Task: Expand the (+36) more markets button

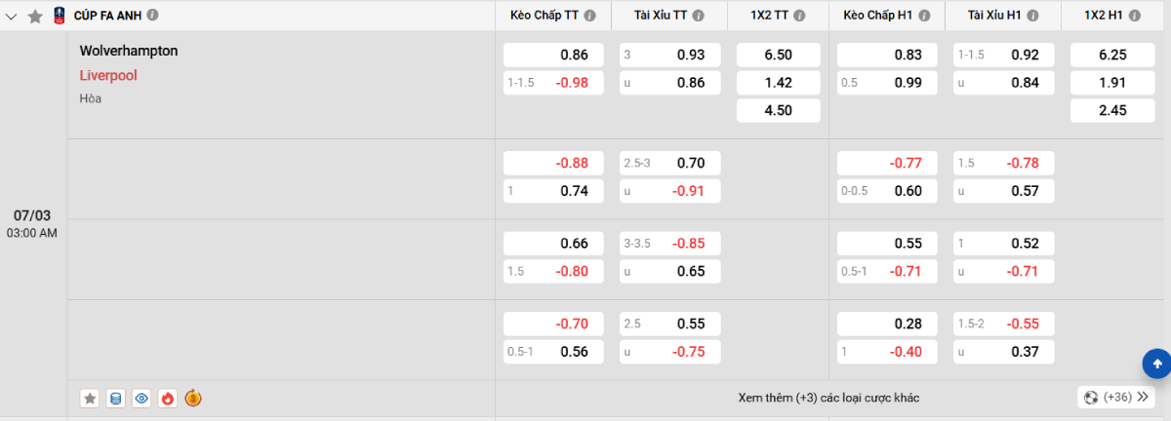Action: pyautogui.click(x=1116, y=398)
